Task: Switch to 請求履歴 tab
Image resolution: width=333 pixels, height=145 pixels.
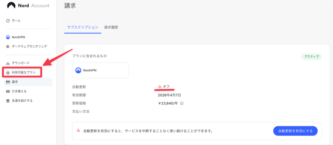Action: pos(111,27)
